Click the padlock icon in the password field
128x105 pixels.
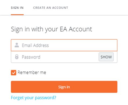click(x=17, y=57)
